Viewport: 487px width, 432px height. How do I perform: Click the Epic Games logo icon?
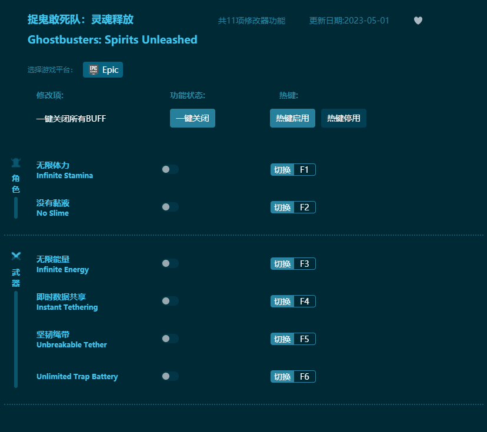click(x=94, y=69)
